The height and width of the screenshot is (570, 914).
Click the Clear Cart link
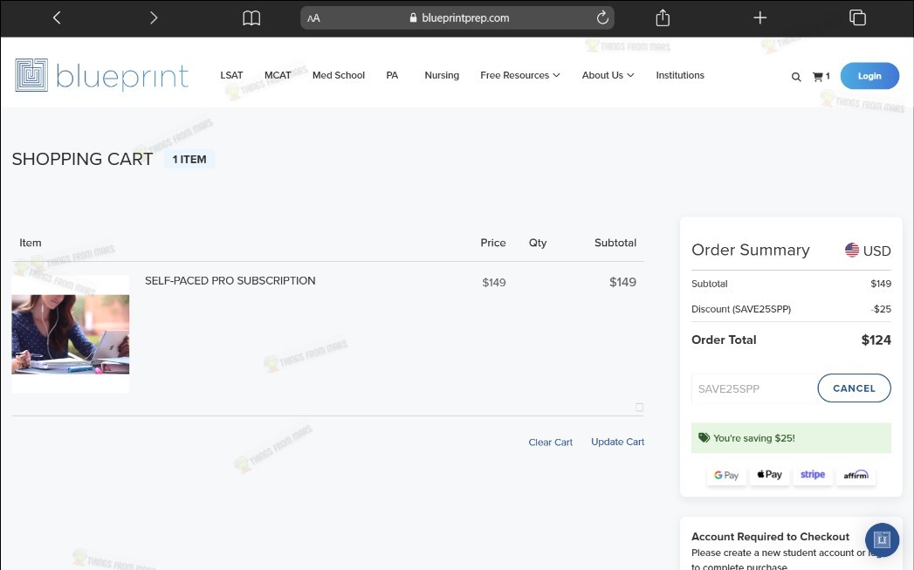(x=550, y=443)
